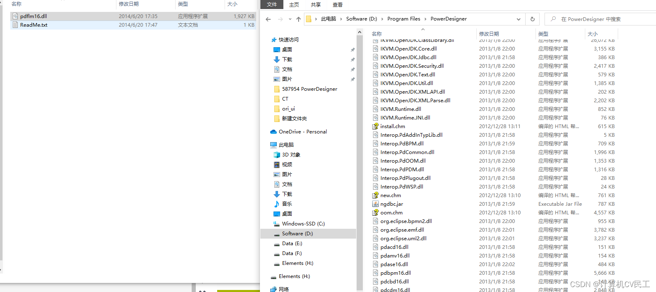Click the pin icon next to 下载
The height and width of the screenshot is (292, 656).
pos(352,60)
